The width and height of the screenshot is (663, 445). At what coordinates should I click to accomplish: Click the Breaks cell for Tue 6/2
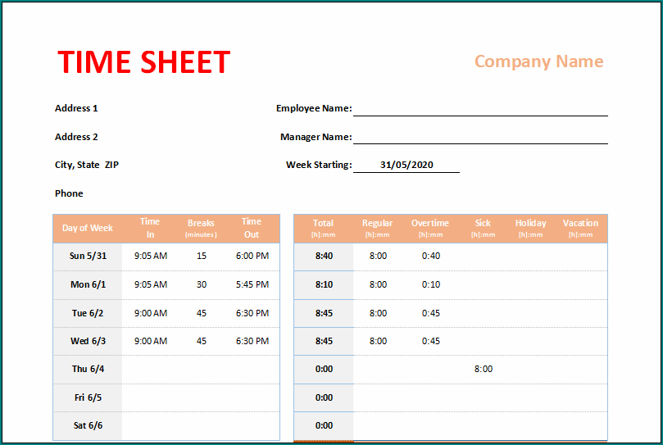click(x=201, y=313)
